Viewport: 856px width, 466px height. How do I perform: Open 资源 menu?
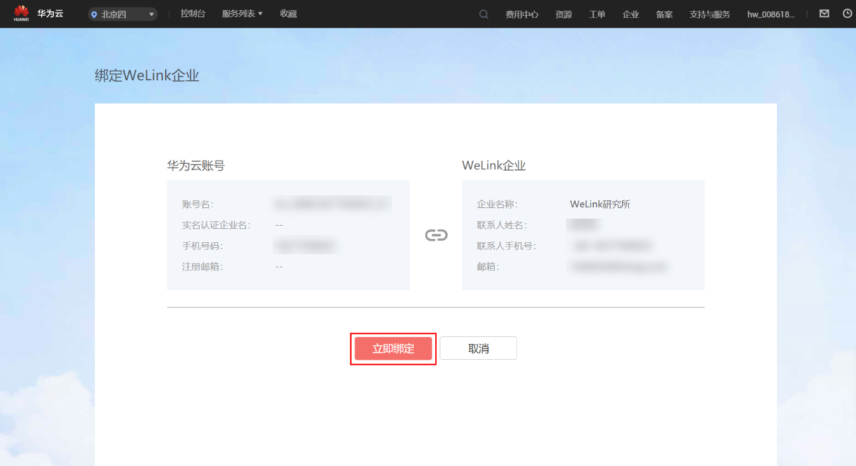pos(564,14)
